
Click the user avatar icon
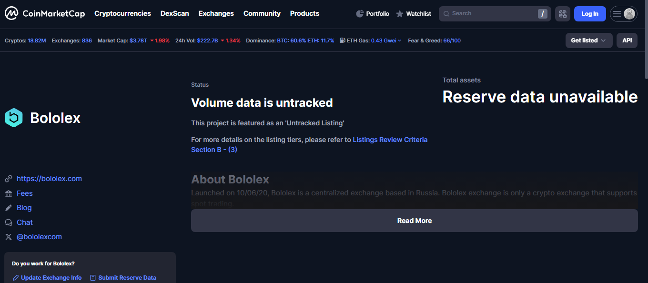pos(629,14)
